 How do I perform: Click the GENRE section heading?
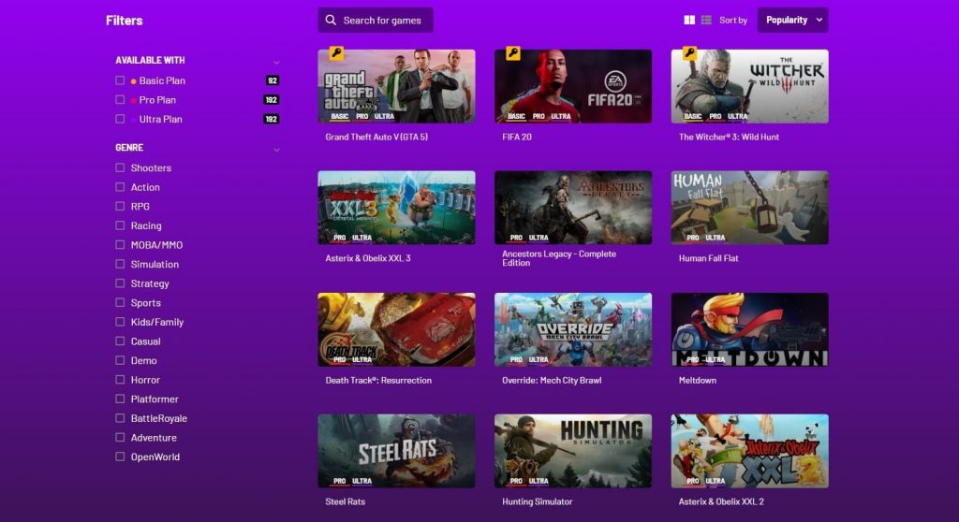129,148
